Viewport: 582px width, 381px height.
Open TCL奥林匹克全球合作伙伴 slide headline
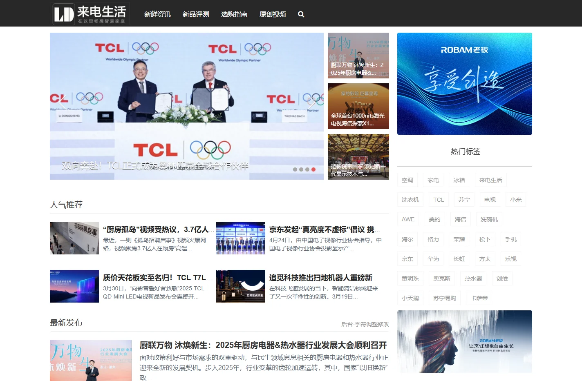155,166
